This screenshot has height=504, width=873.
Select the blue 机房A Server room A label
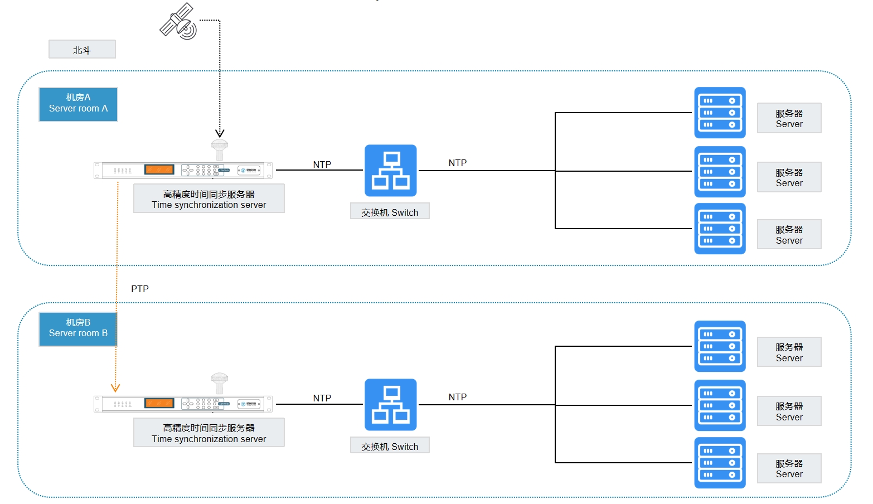[x=78, y=104]
